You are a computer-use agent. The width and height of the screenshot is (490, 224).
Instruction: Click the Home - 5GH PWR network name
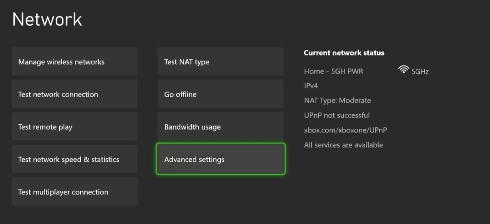(x=333, y=71)
